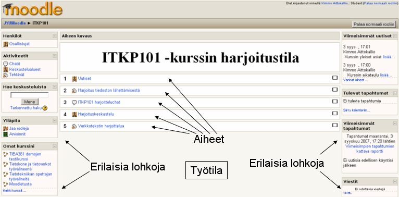Screen dimensions: 399x197
Task: Click the forum icon beside Harjoituskeskustelu
Action: pos(74,115)
